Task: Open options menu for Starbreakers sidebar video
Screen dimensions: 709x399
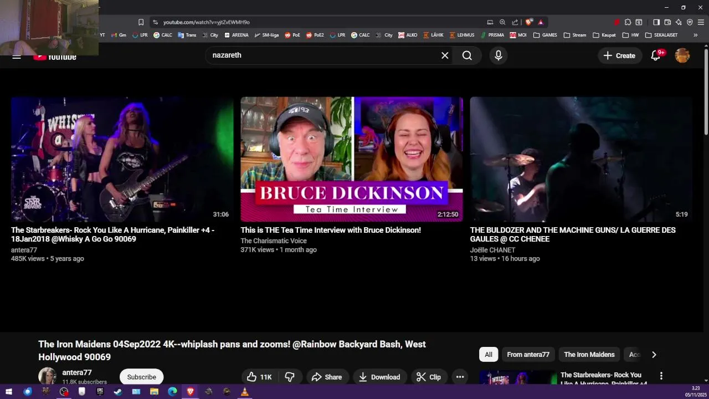Action: pos(661,376)
